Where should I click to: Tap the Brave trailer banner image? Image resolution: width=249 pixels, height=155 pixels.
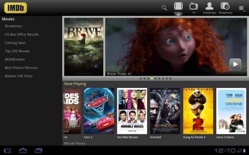click(x=176, y=47)
